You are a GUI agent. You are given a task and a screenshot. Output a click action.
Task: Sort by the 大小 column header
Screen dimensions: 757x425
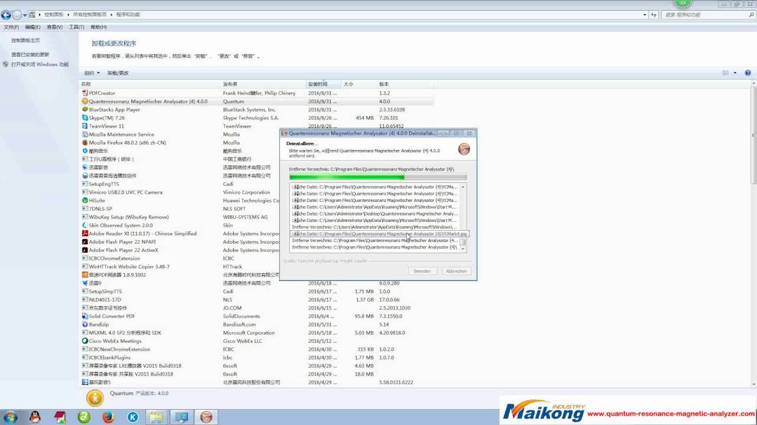(x=360, y=84)
